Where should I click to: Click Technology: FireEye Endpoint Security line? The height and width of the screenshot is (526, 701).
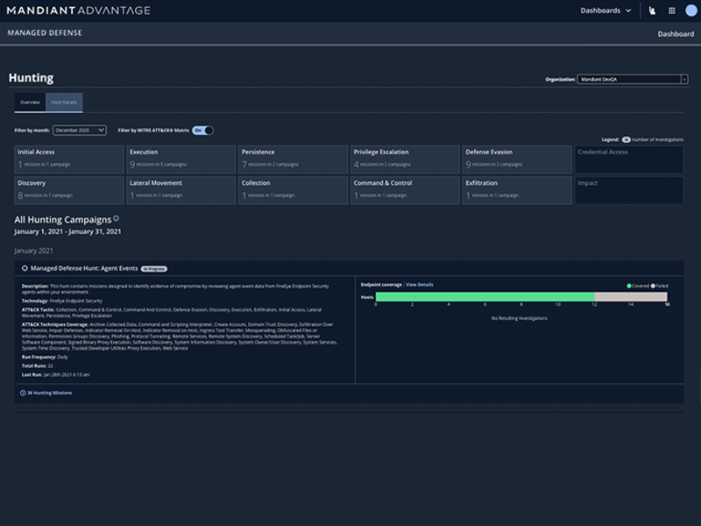(x=61, y=301)
